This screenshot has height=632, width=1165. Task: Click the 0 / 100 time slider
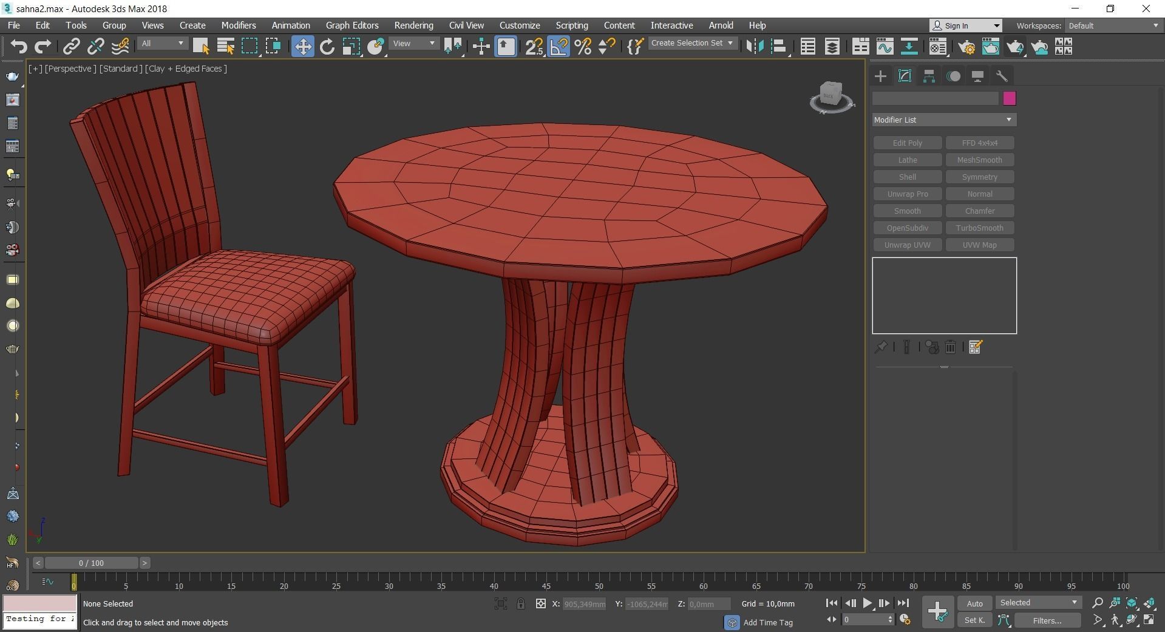91,563
